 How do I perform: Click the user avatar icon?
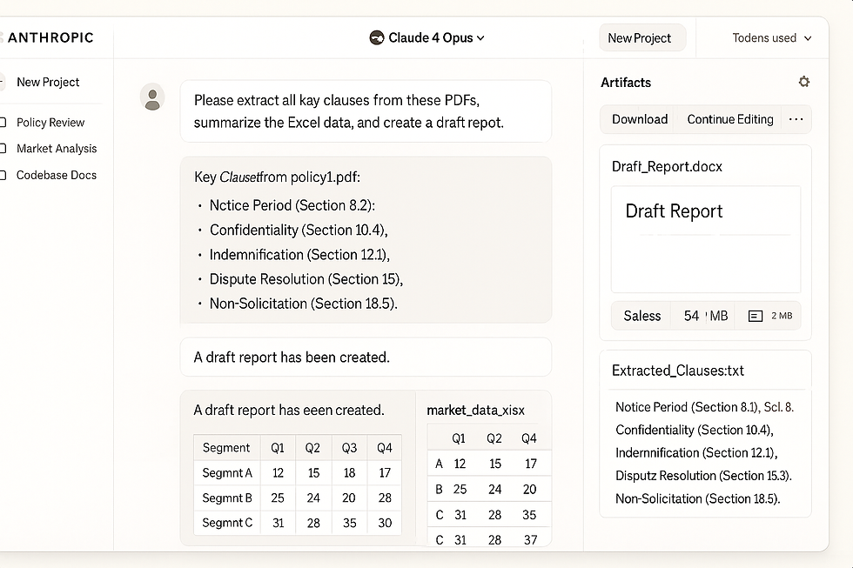(152, 97)
